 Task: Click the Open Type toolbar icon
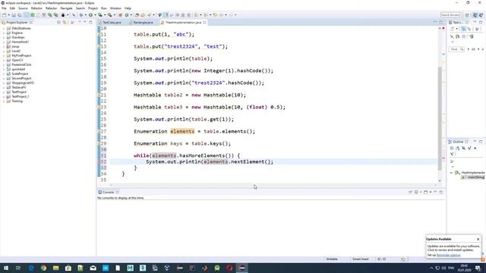point(137,15)
